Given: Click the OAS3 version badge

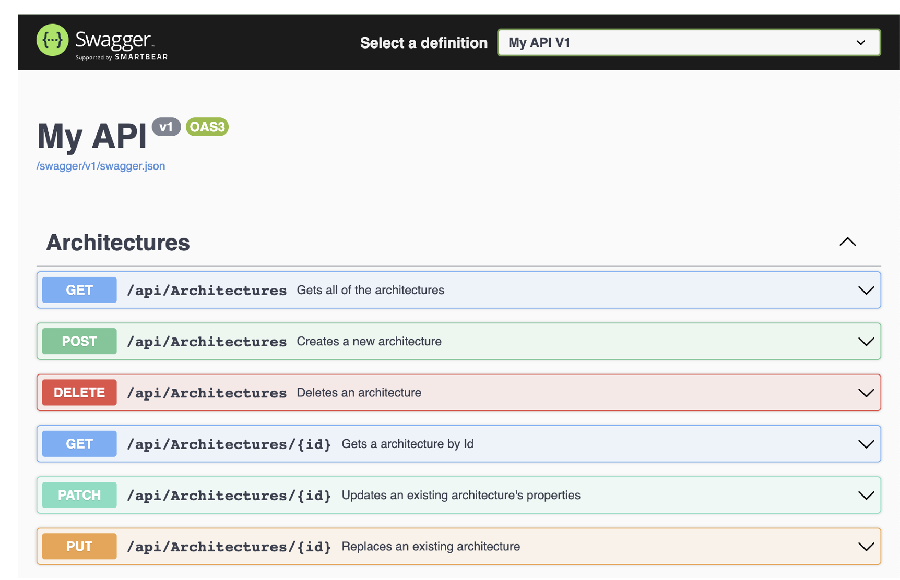Looking at the screenshot, I should tap(207, 127).
